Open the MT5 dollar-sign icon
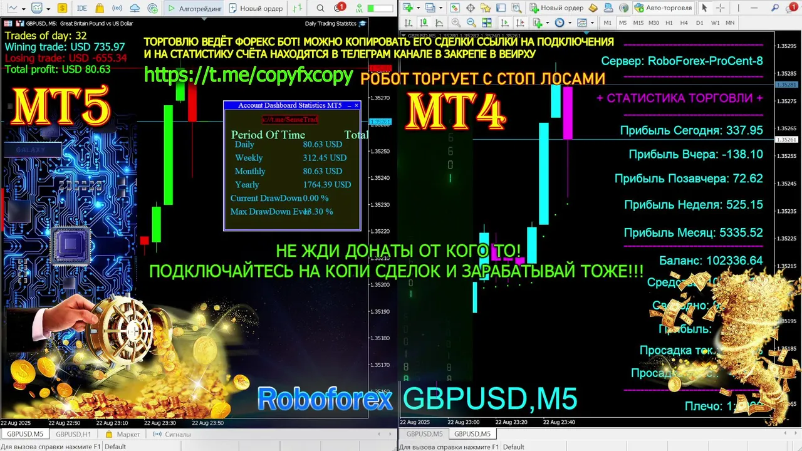The width and height of the screenshot is (802, 451). point(62,8)
